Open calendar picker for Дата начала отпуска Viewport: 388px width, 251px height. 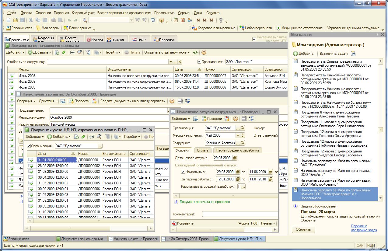(235, 158)
